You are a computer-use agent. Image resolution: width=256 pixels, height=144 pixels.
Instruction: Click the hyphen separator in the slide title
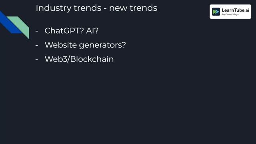click(x=105, y=8)
